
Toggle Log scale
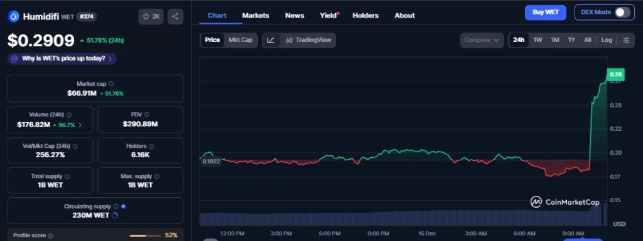(x=607, y=40)
